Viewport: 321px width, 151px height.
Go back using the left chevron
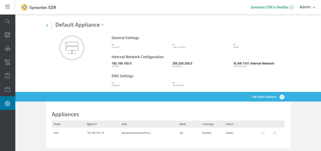[47, 25]
